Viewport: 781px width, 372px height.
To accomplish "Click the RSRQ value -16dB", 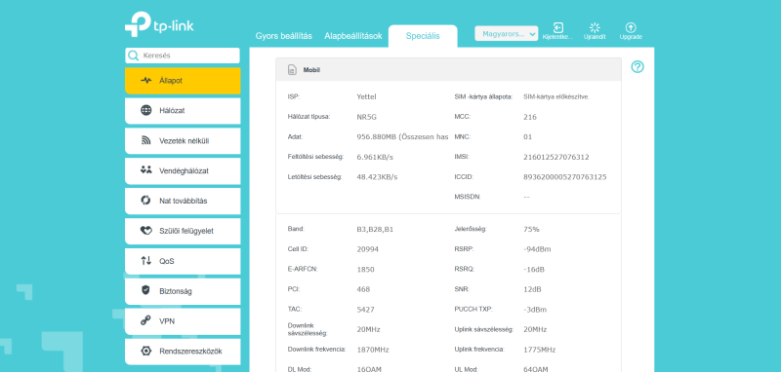I will 534,270.
